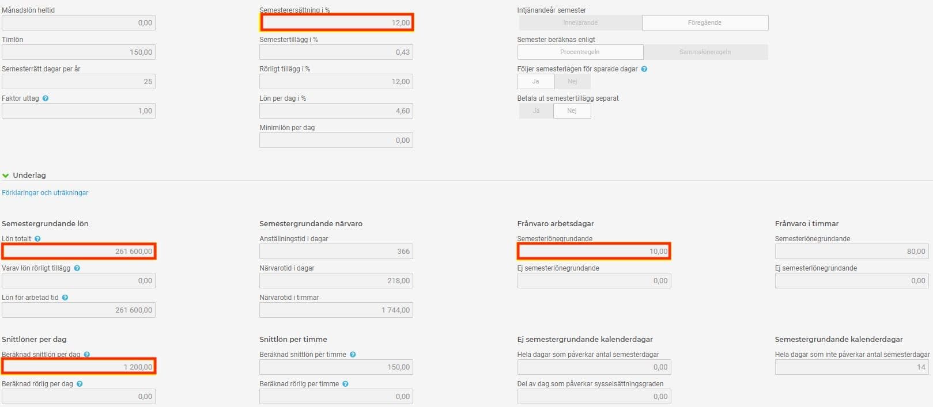Click help icon next to Lön totalt
Image resolution: width=933 pixels, height=407 pixels.
pyautogui.click(x=37, y=239)
